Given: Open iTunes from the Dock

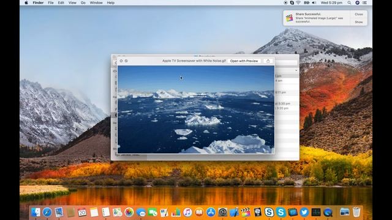Looking at the screenshot, I should click(x=187, y=212).
